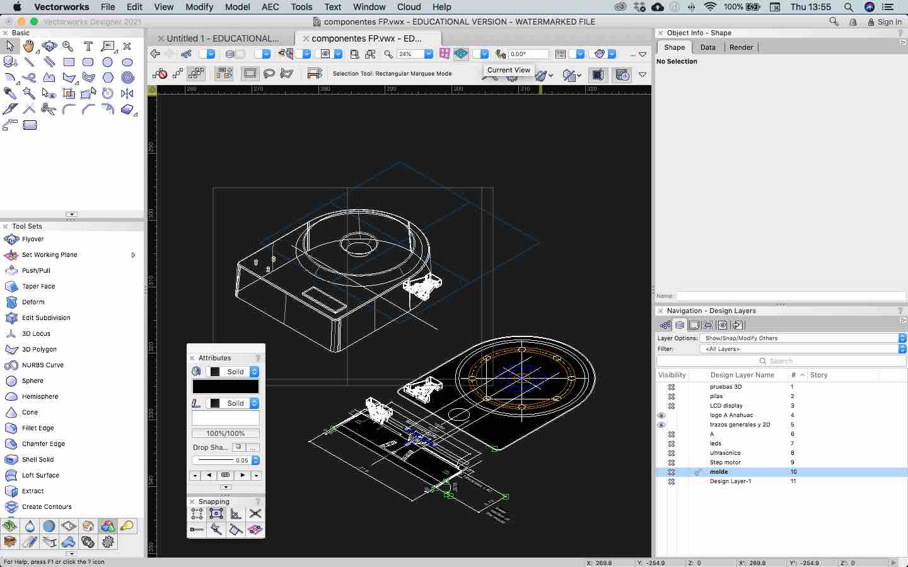Viewport: 908px width, 567px height.
Task: Switch to the Render tab
Action: [742, 47]
